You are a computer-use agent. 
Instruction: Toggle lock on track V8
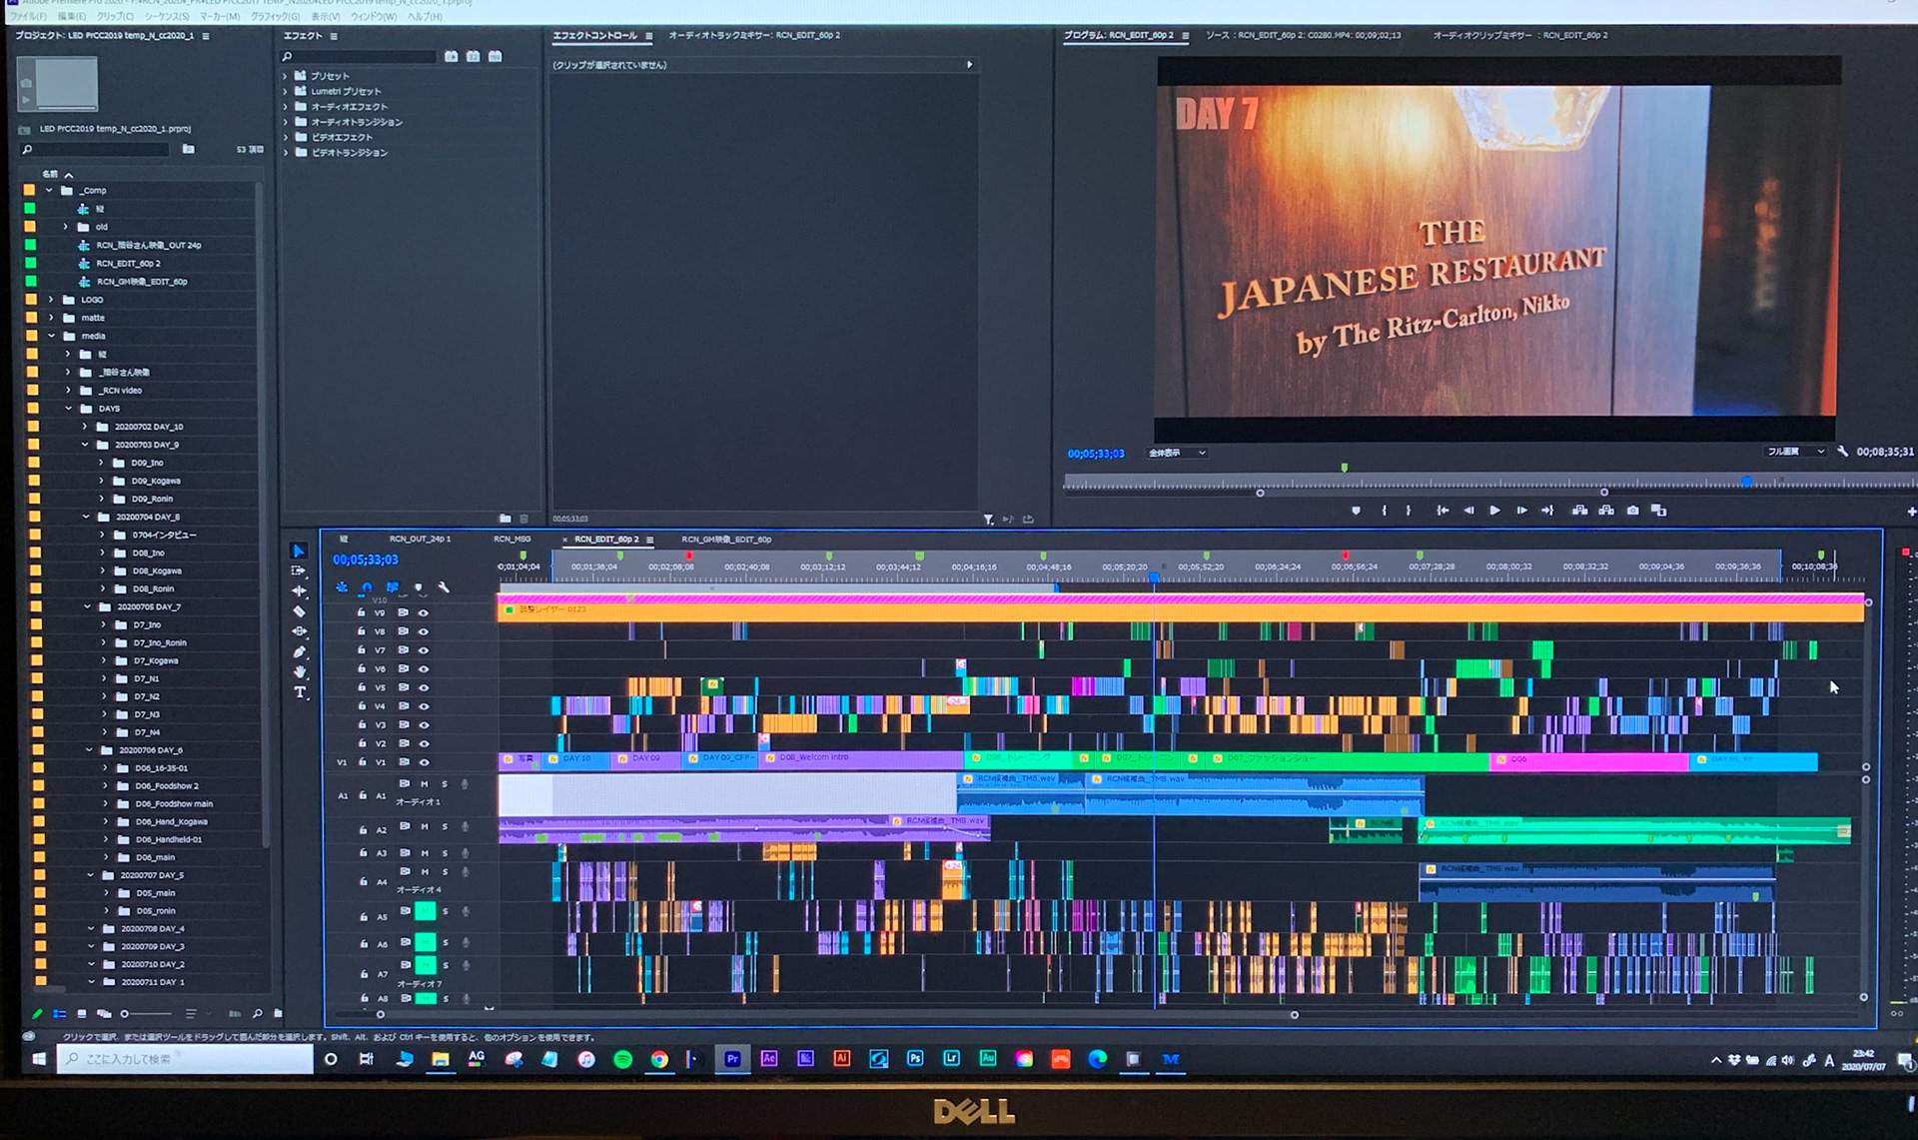point(362,631)
